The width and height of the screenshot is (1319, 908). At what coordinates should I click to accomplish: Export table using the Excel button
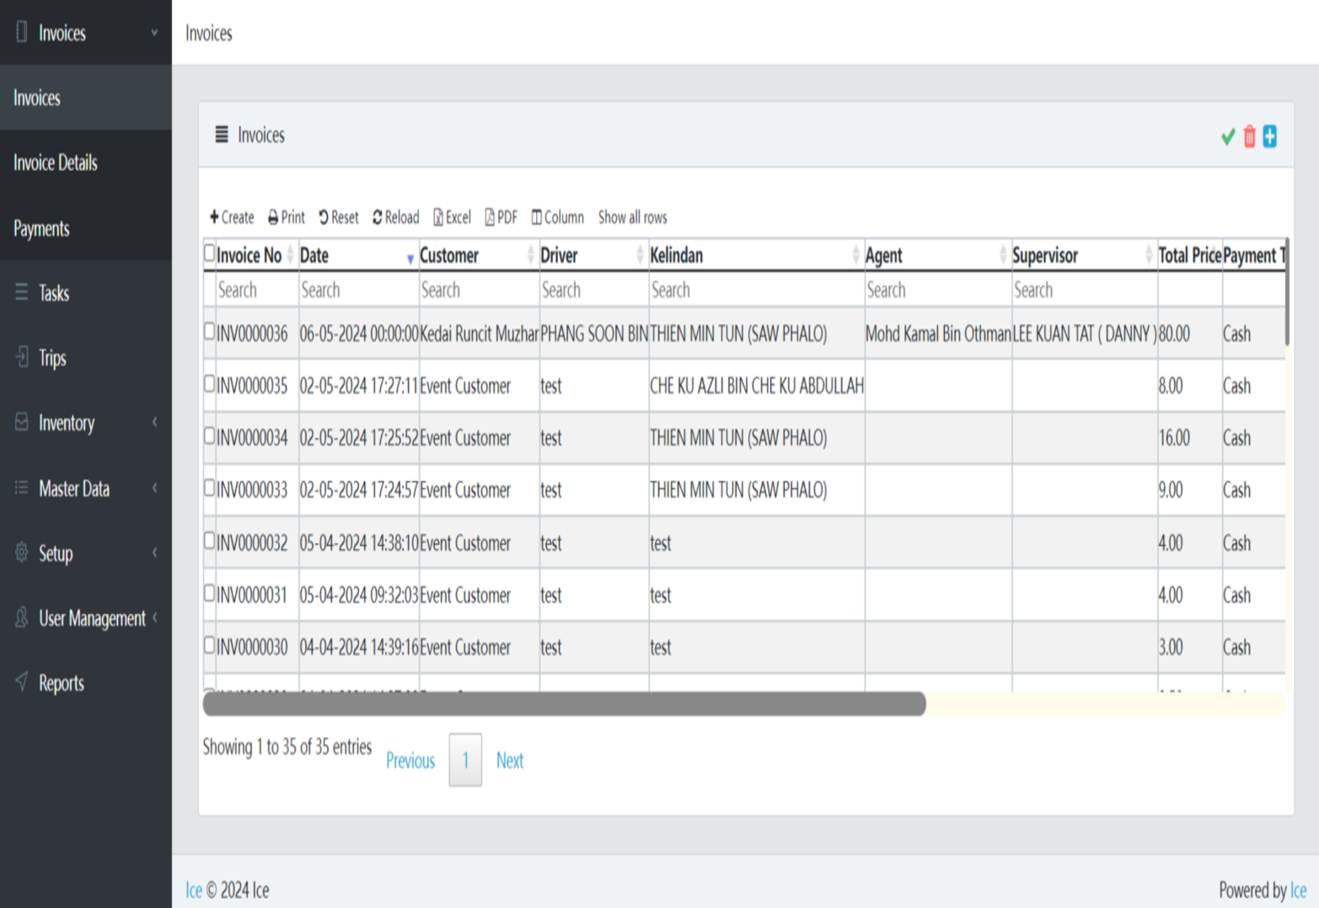452,217
